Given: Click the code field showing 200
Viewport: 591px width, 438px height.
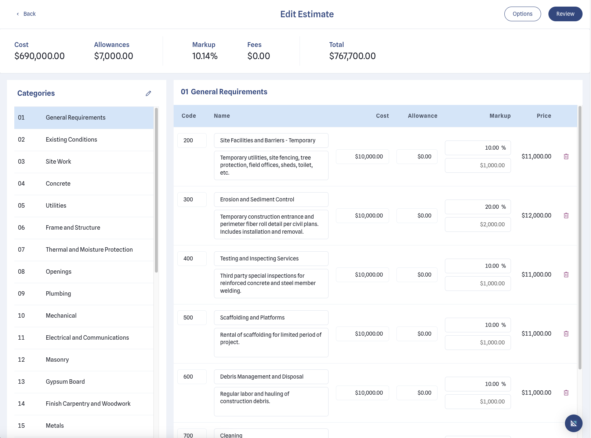Looking at the screenshot, I should point(192,140).
